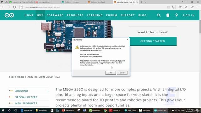Click the Arduino Mega 2560 Rev3 breadcrumb
201x113 pixels.
coord(44,77)
